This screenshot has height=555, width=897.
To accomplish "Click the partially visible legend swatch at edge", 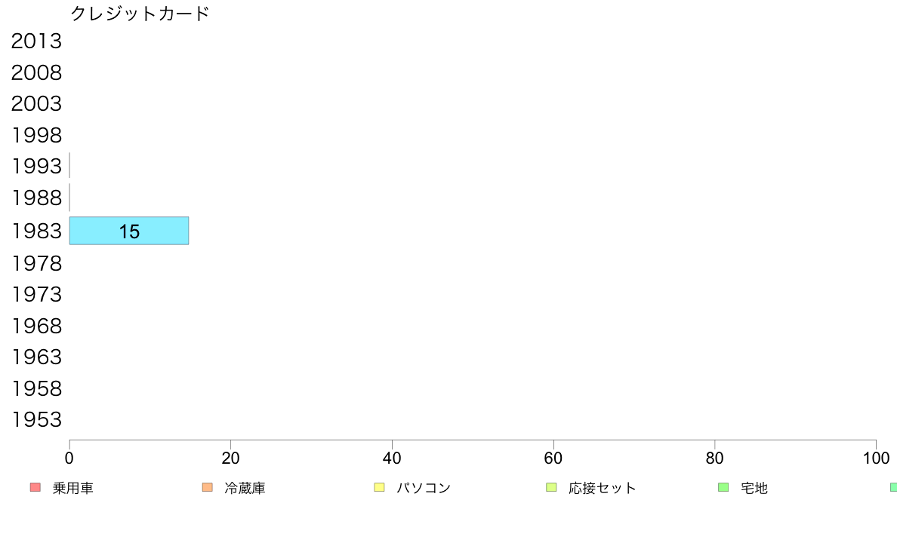I will 893,488.
